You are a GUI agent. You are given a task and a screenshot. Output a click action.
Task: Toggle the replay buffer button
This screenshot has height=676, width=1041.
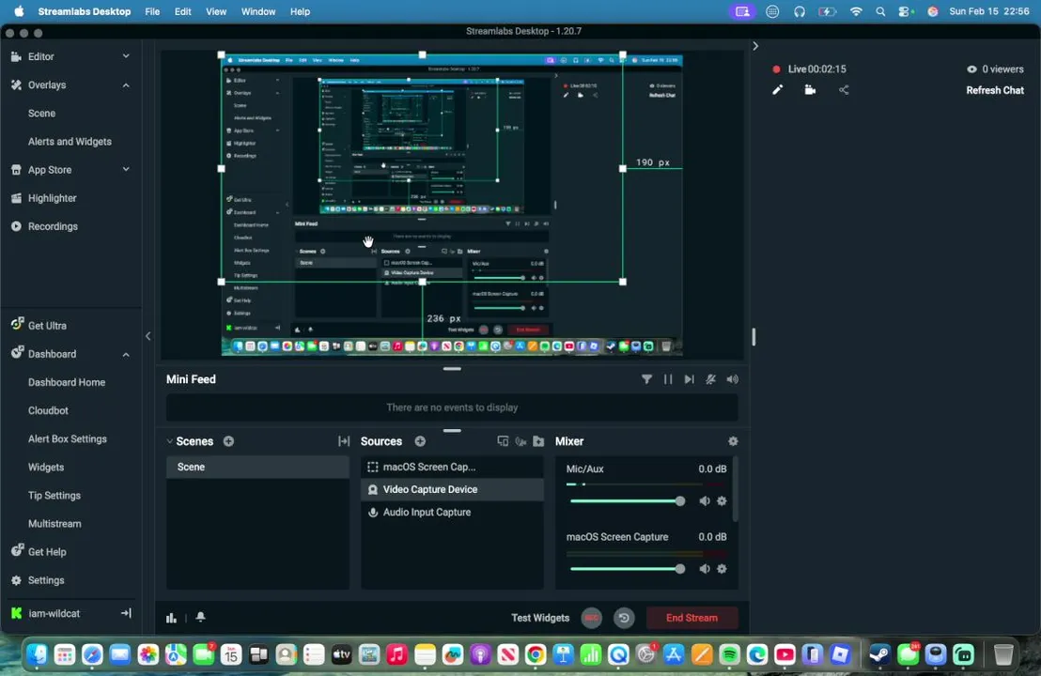pyautogui.click(x=624, y=618)
